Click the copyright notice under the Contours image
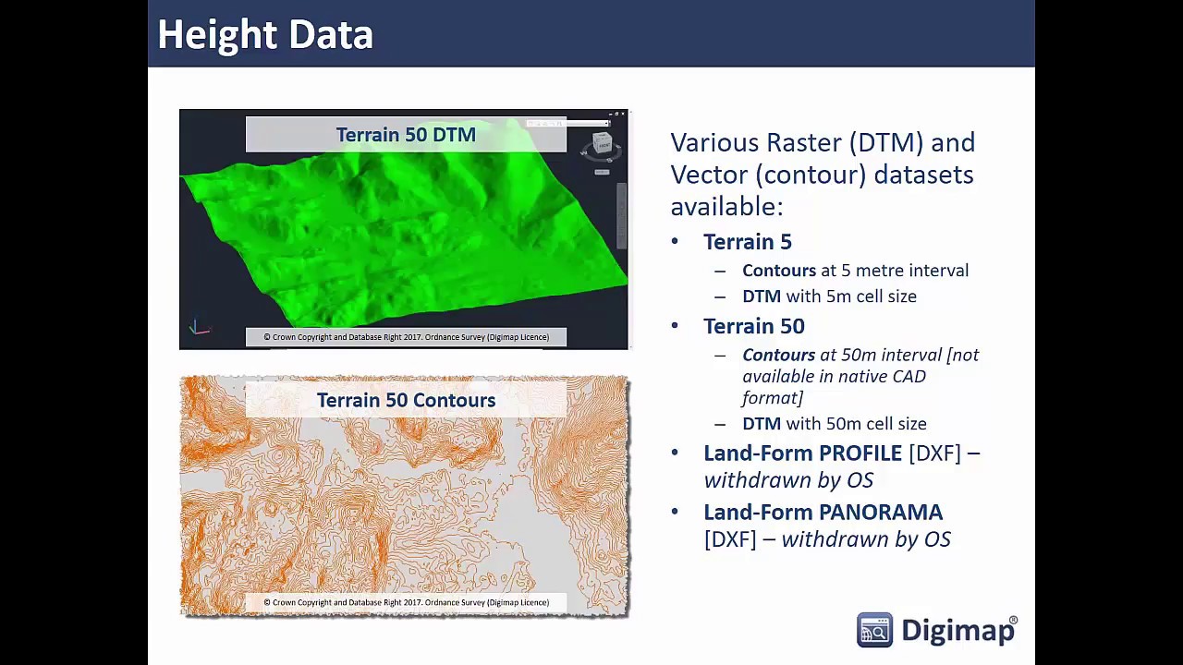The height and width of the screenshot is (665, 1183). (406, 602)
